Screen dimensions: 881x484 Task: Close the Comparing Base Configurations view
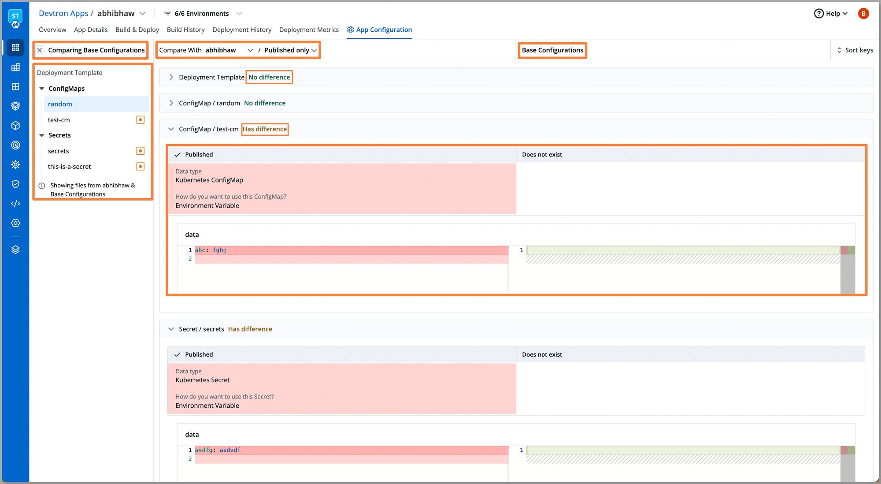(x=40, y=50)
